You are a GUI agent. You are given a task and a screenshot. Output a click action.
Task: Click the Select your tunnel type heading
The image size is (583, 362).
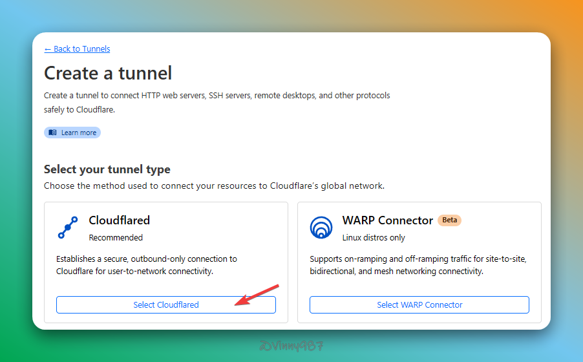tap(107, 169)
